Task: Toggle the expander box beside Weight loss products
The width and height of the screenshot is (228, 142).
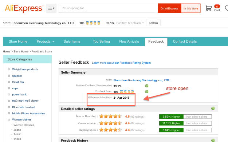Action: (9, 69)
